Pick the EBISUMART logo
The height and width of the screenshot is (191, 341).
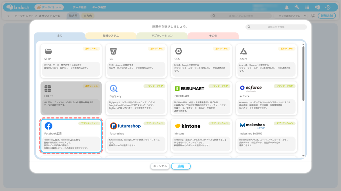click(189, 88)
